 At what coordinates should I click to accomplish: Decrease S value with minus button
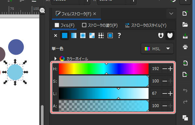[165, 81]
